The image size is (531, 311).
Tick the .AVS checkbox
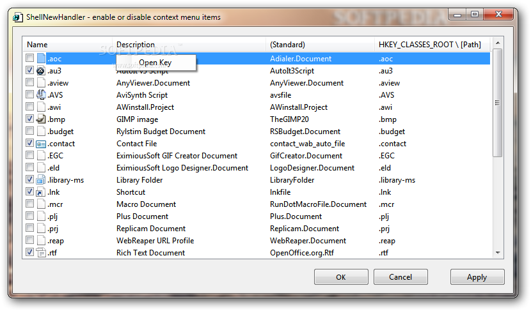click(x=30, y=95)
